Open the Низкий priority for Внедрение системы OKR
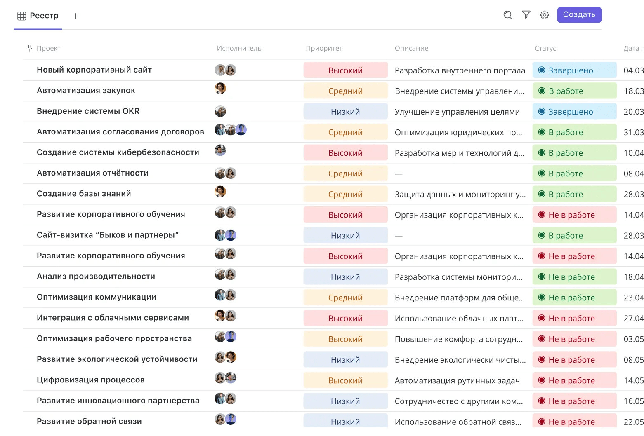644x436 pixels. pyautogui.click(x=345, y=112)
